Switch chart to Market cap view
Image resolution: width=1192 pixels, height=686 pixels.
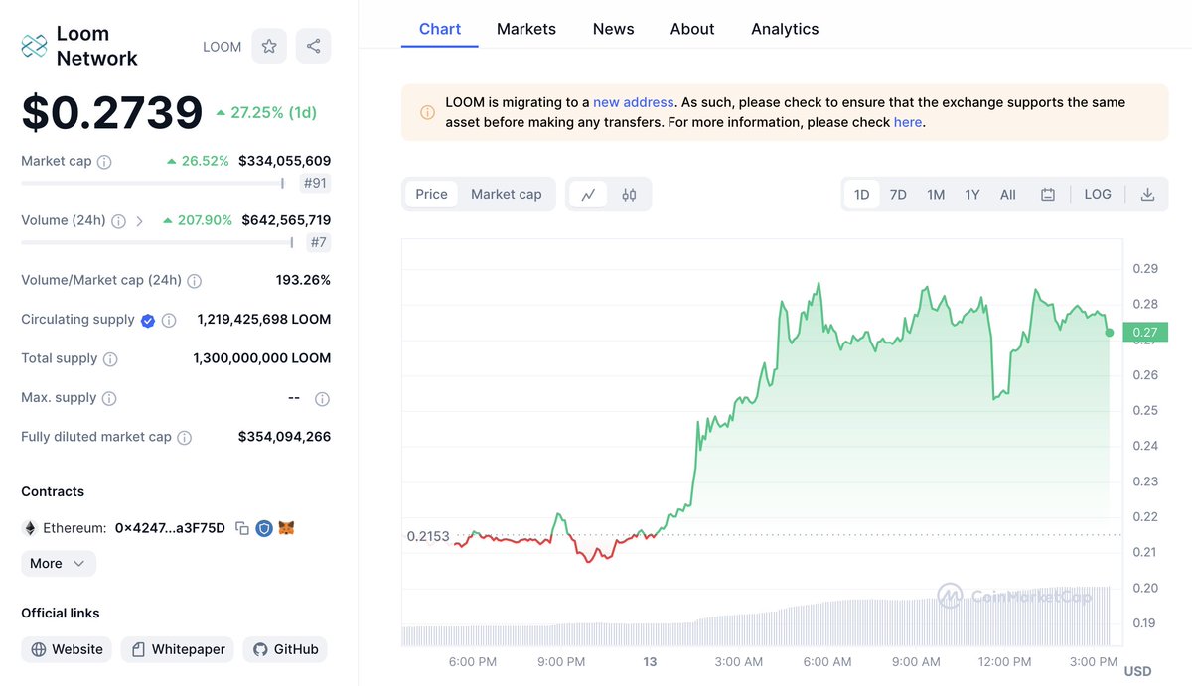[x=507, y=194]
